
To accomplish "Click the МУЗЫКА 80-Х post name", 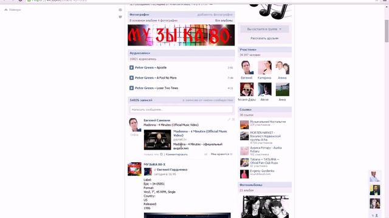I will (x=154, y=164).
